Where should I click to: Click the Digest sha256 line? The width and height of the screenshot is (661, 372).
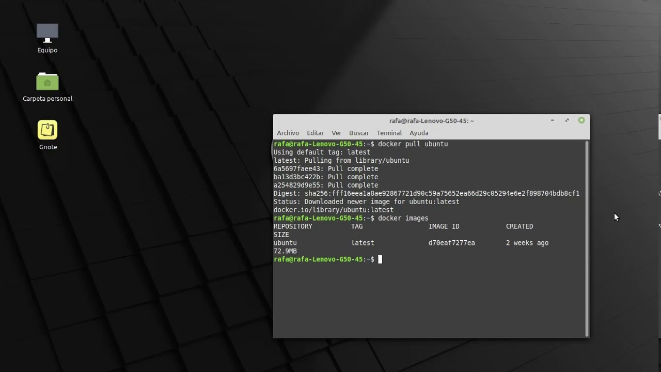427,194
